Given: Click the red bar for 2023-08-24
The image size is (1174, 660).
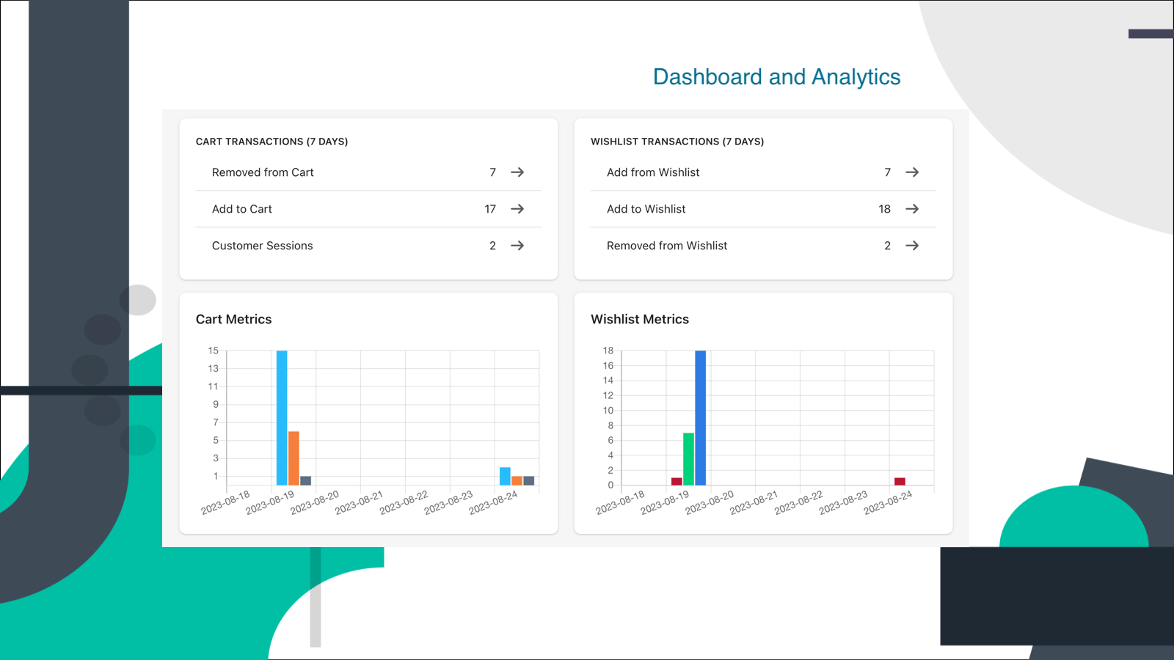Looking at the screenshot, I should point(899,480).
